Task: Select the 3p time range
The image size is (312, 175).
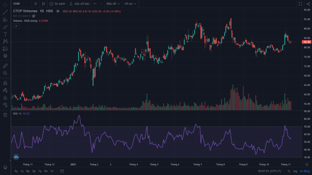Action: (x=34, y=171)
